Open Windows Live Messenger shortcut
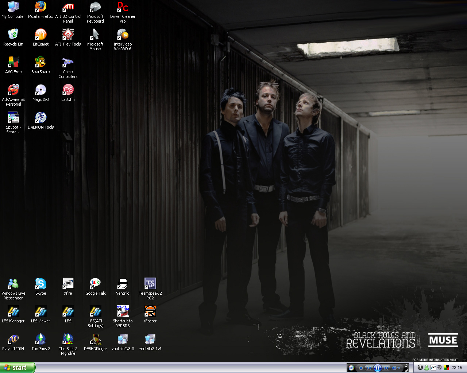Screen dimensions: 467x373 pyautogui.click(x=13, y=289)
